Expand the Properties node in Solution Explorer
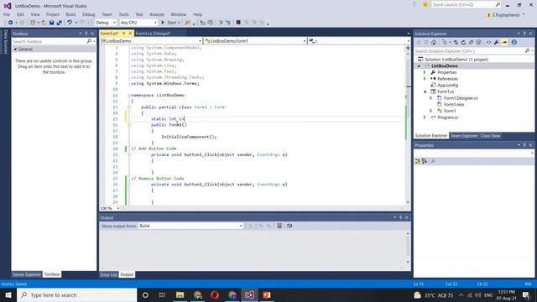537x302 pixels. coord(425,72)
